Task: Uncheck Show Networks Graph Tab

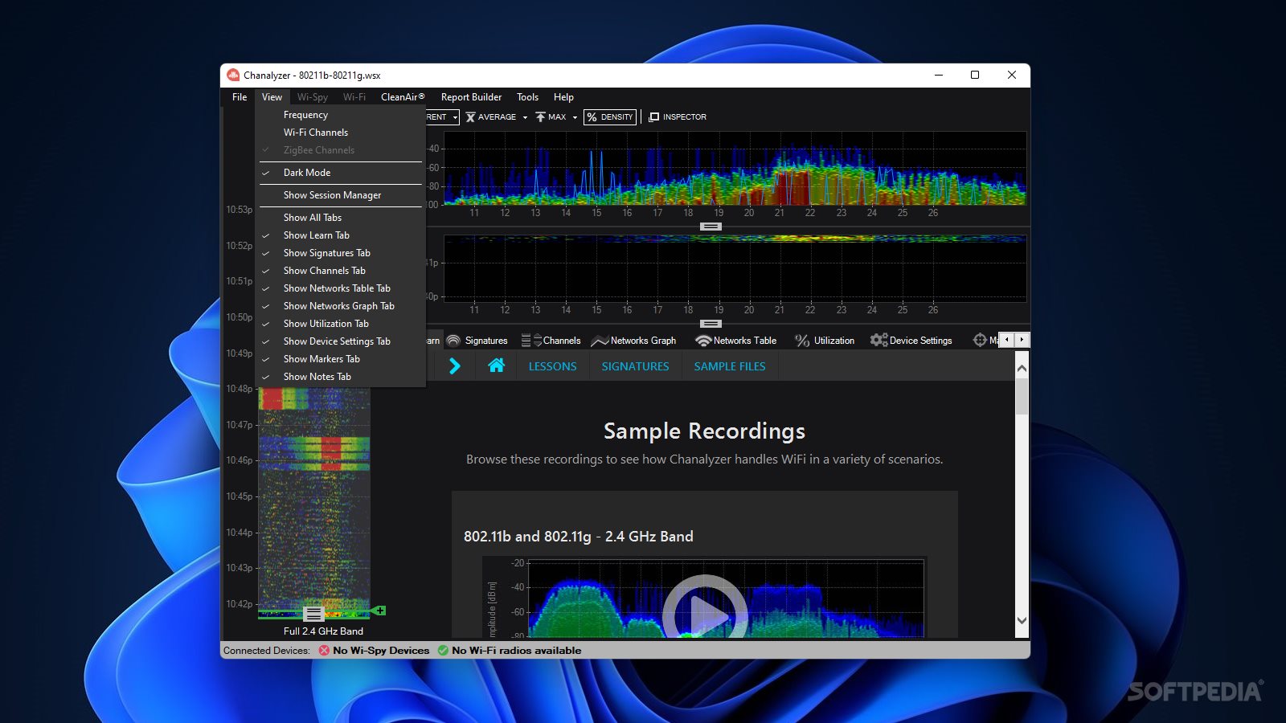Action: [341, 306]
